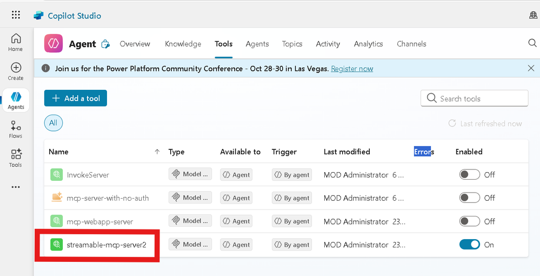540x276 pixels.
Task: Click the mcp-webapp-server tool icon
Action: pyautogui.click(x=56, y=221)
